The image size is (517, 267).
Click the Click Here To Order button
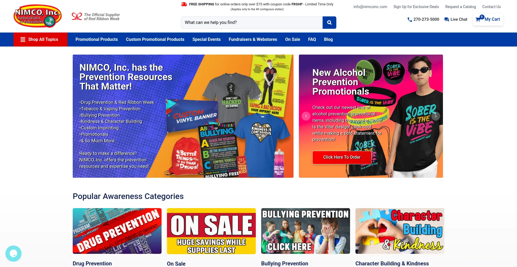click(x=342, y=157)
